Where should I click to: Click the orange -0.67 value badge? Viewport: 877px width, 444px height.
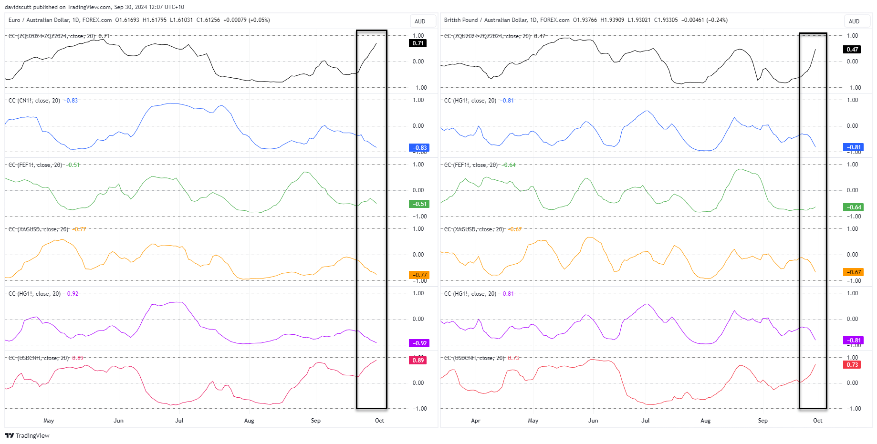pyautogui.click(x=854, y=272)
